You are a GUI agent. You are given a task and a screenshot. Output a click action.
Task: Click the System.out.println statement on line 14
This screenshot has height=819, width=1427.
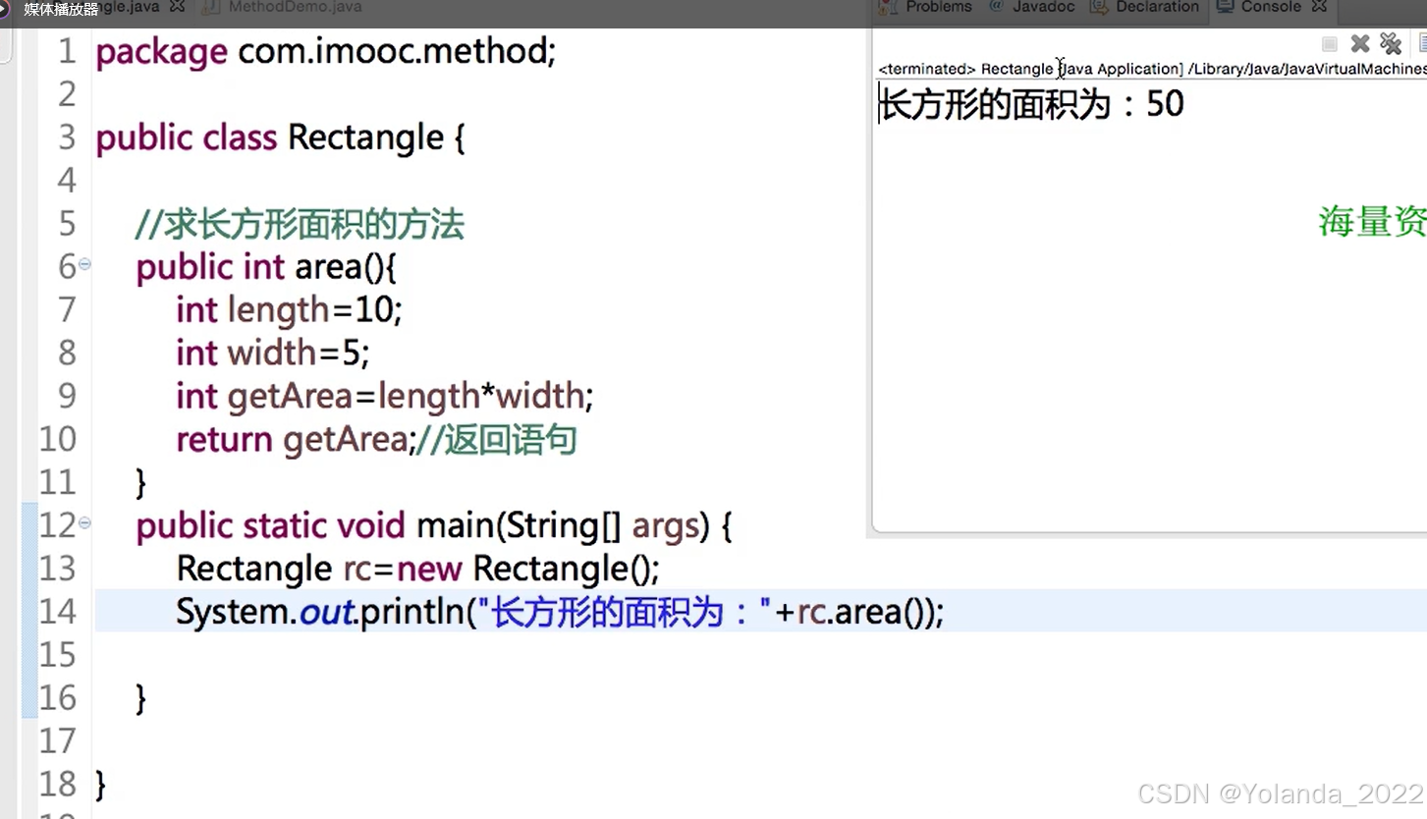[x=560, y=613]
